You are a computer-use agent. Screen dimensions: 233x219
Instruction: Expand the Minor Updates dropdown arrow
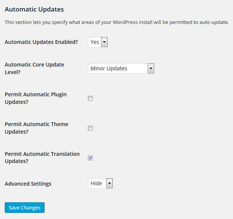point(151,69)
